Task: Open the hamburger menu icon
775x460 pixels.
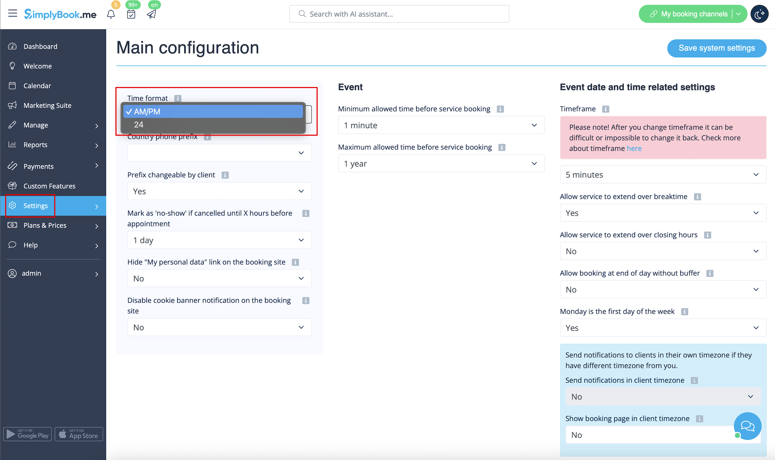Action: pyautogui.click(x=13, y=14)
